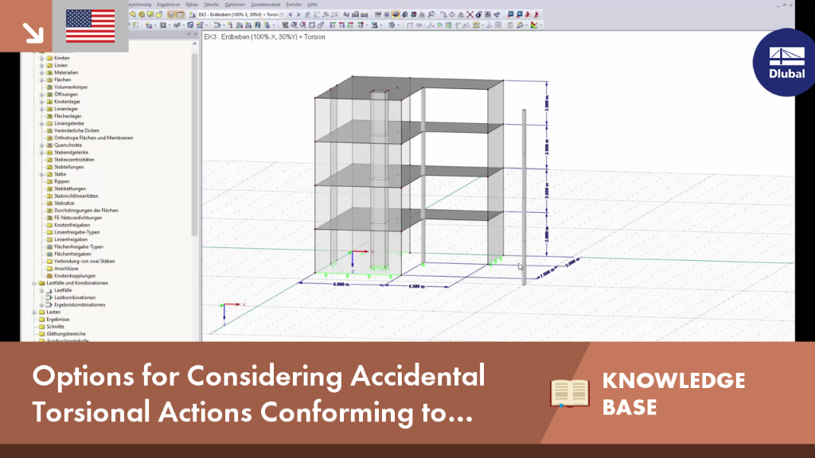Select the Schnitte folder in navigator
The height and width of the screenshot is (458, 815).
point(55,327)
